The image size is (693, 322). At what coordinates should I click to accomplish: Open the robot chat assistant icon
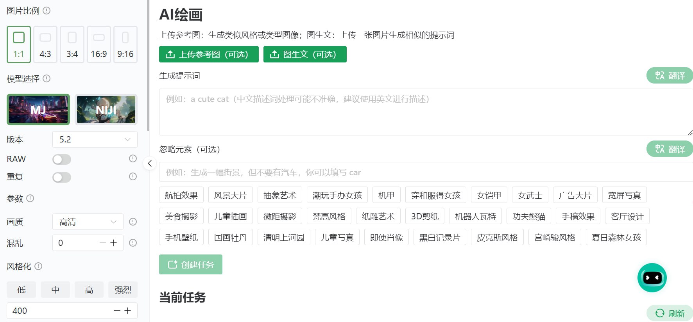pyautogui.click(x=652, y=278)
